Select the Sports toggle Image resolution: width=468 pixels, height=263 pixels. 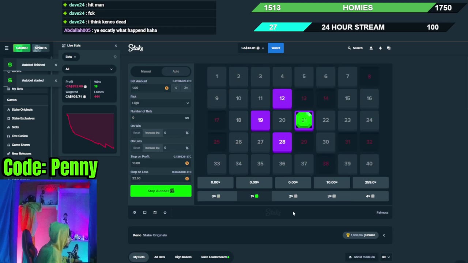coord(41,48)
